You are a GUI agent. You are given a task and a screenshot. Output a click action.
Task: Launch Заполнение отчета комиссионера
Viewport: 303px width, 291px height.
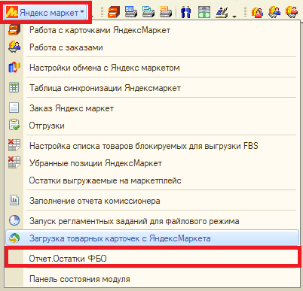tap(152, 201)
